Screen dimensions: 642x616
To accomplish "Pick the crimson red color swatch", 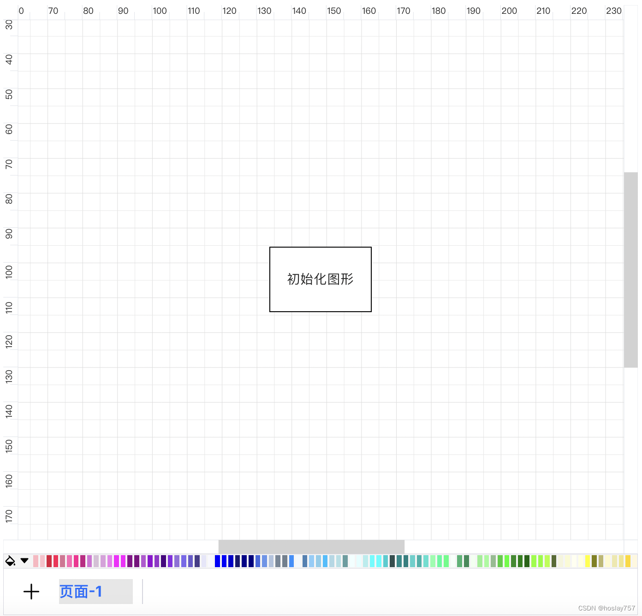I will point(49,561).
